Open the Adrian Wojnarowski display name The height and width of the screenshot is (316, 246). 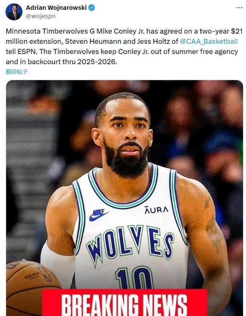[x=56, y=8]
